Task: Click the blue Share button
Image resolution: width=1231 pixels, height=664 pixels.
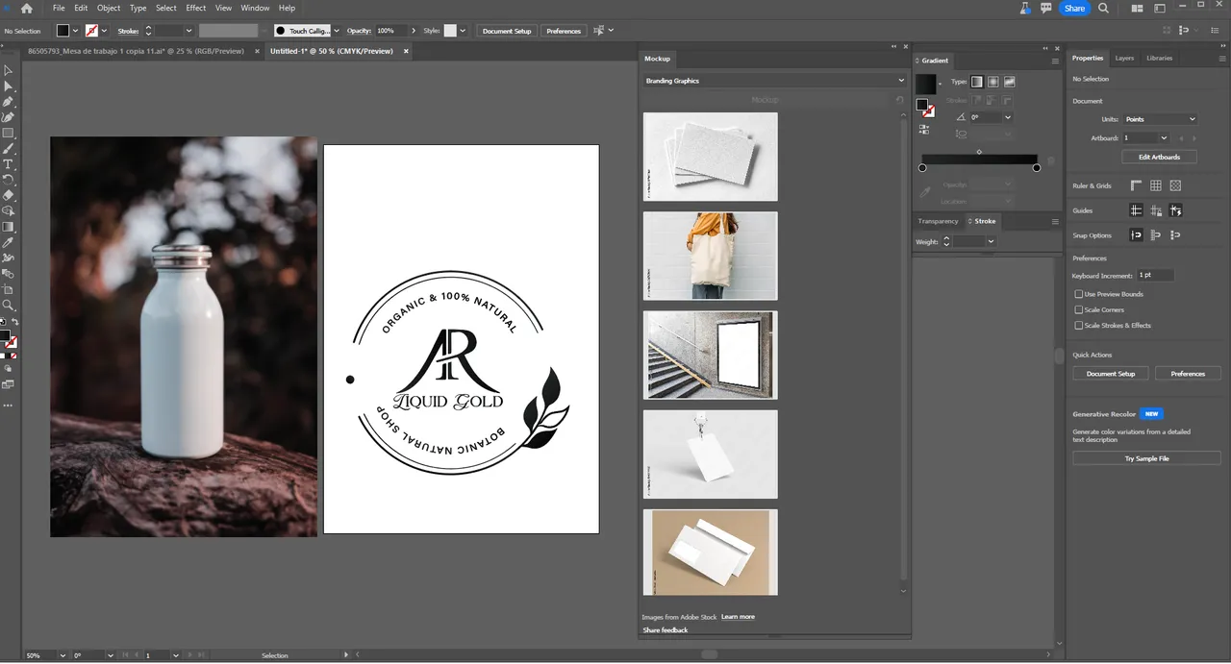Action: (1074, 8)
